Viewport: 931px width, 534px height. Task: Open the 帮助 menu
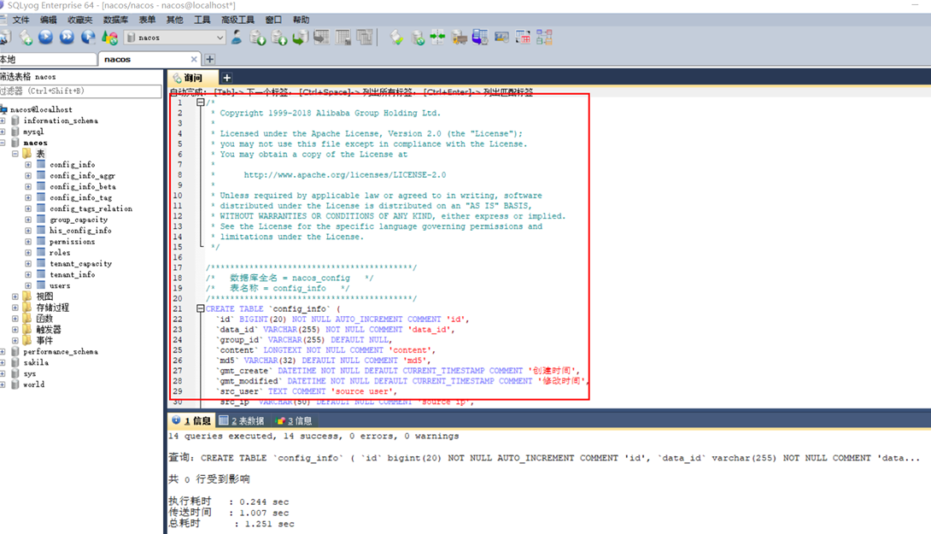(x=301, y=20)
